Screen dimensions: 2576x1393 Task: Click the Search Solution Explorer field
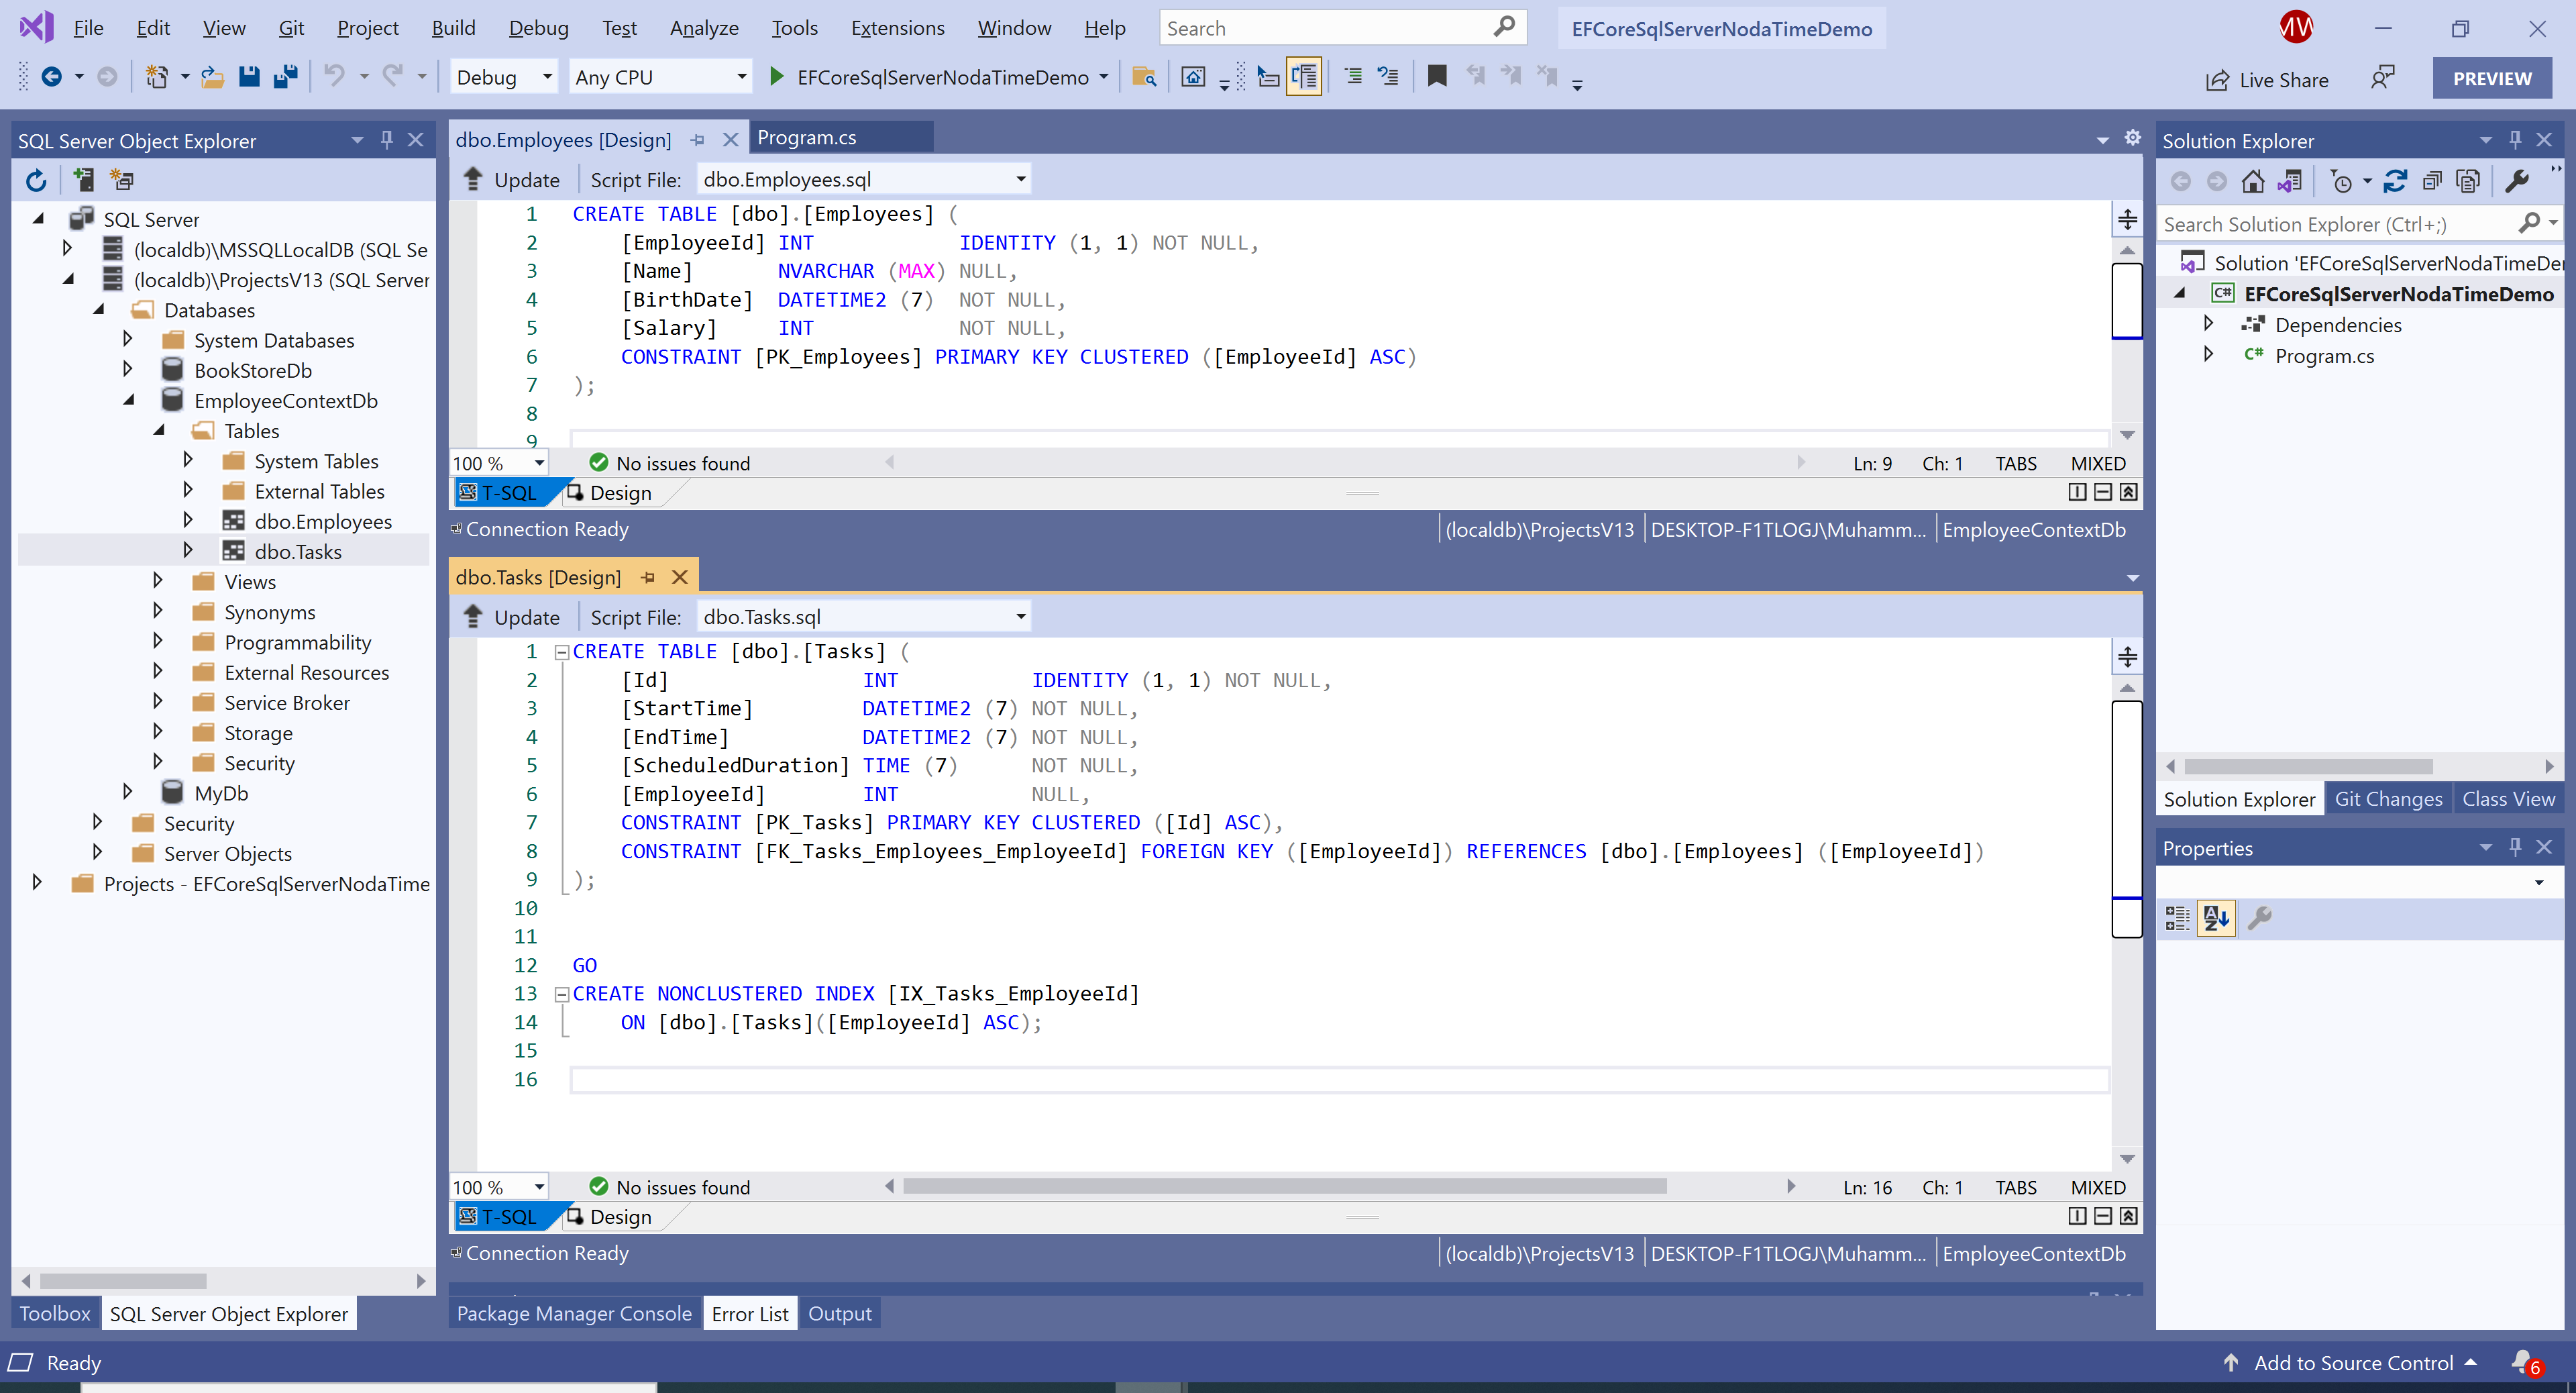2330,224
